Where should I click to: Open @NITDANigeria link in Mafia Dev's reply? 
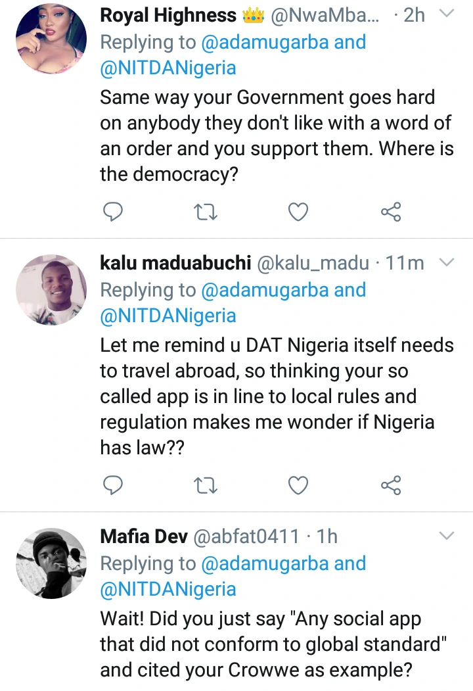(168, 589)
